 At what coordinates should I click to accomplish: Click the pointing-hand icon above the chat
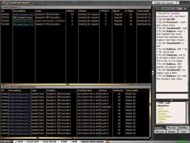pyautogui.click(x=157, y=9)
